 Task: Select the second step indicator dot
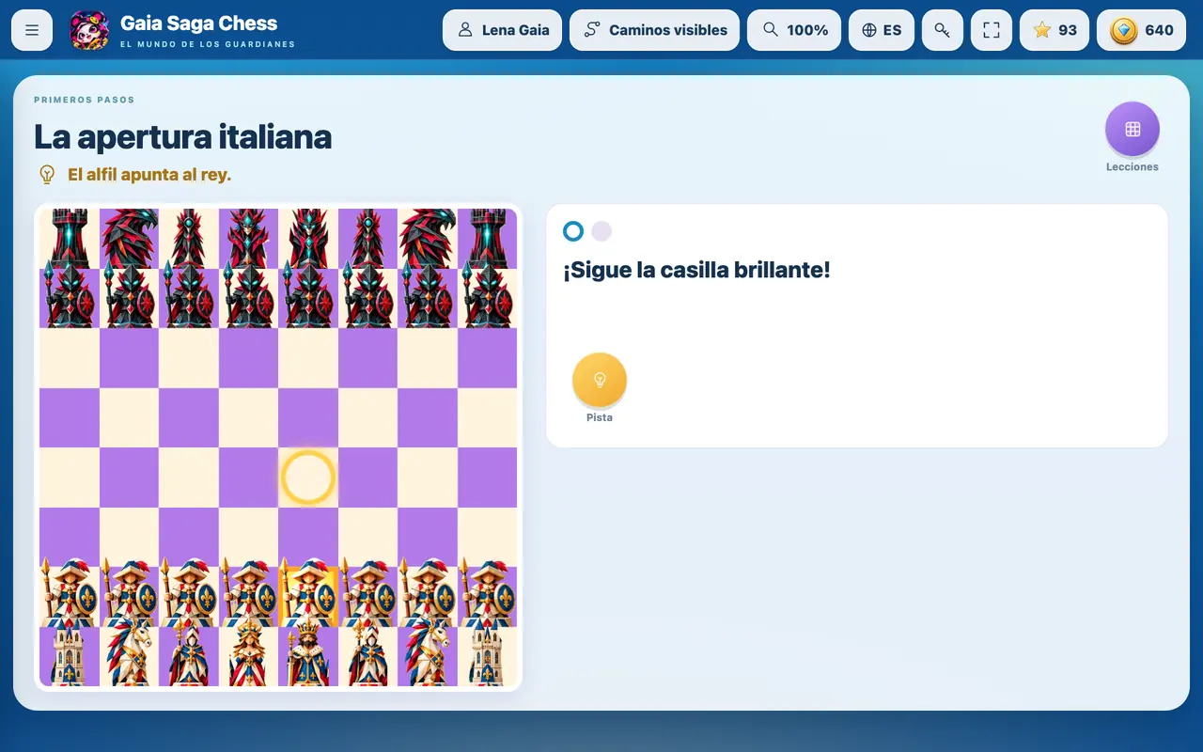pyautogui.click(x=601, y=231)
